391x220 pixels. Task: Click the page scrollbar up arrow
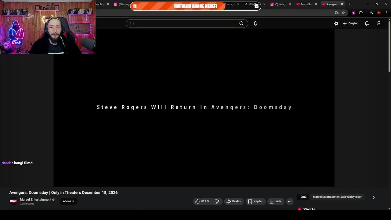pyautogui.click(x=389, y=20)
